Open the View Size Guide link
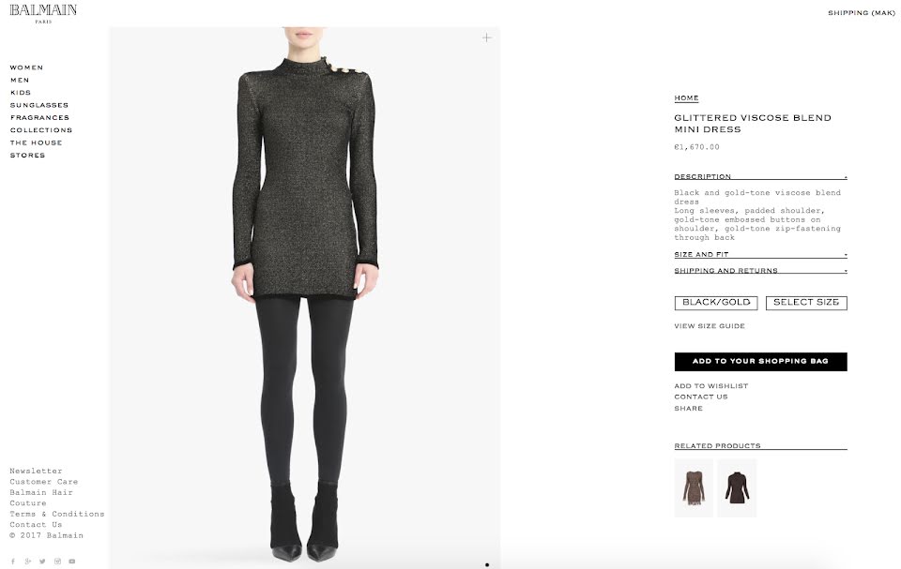901x569 pixels. (710, 326)
